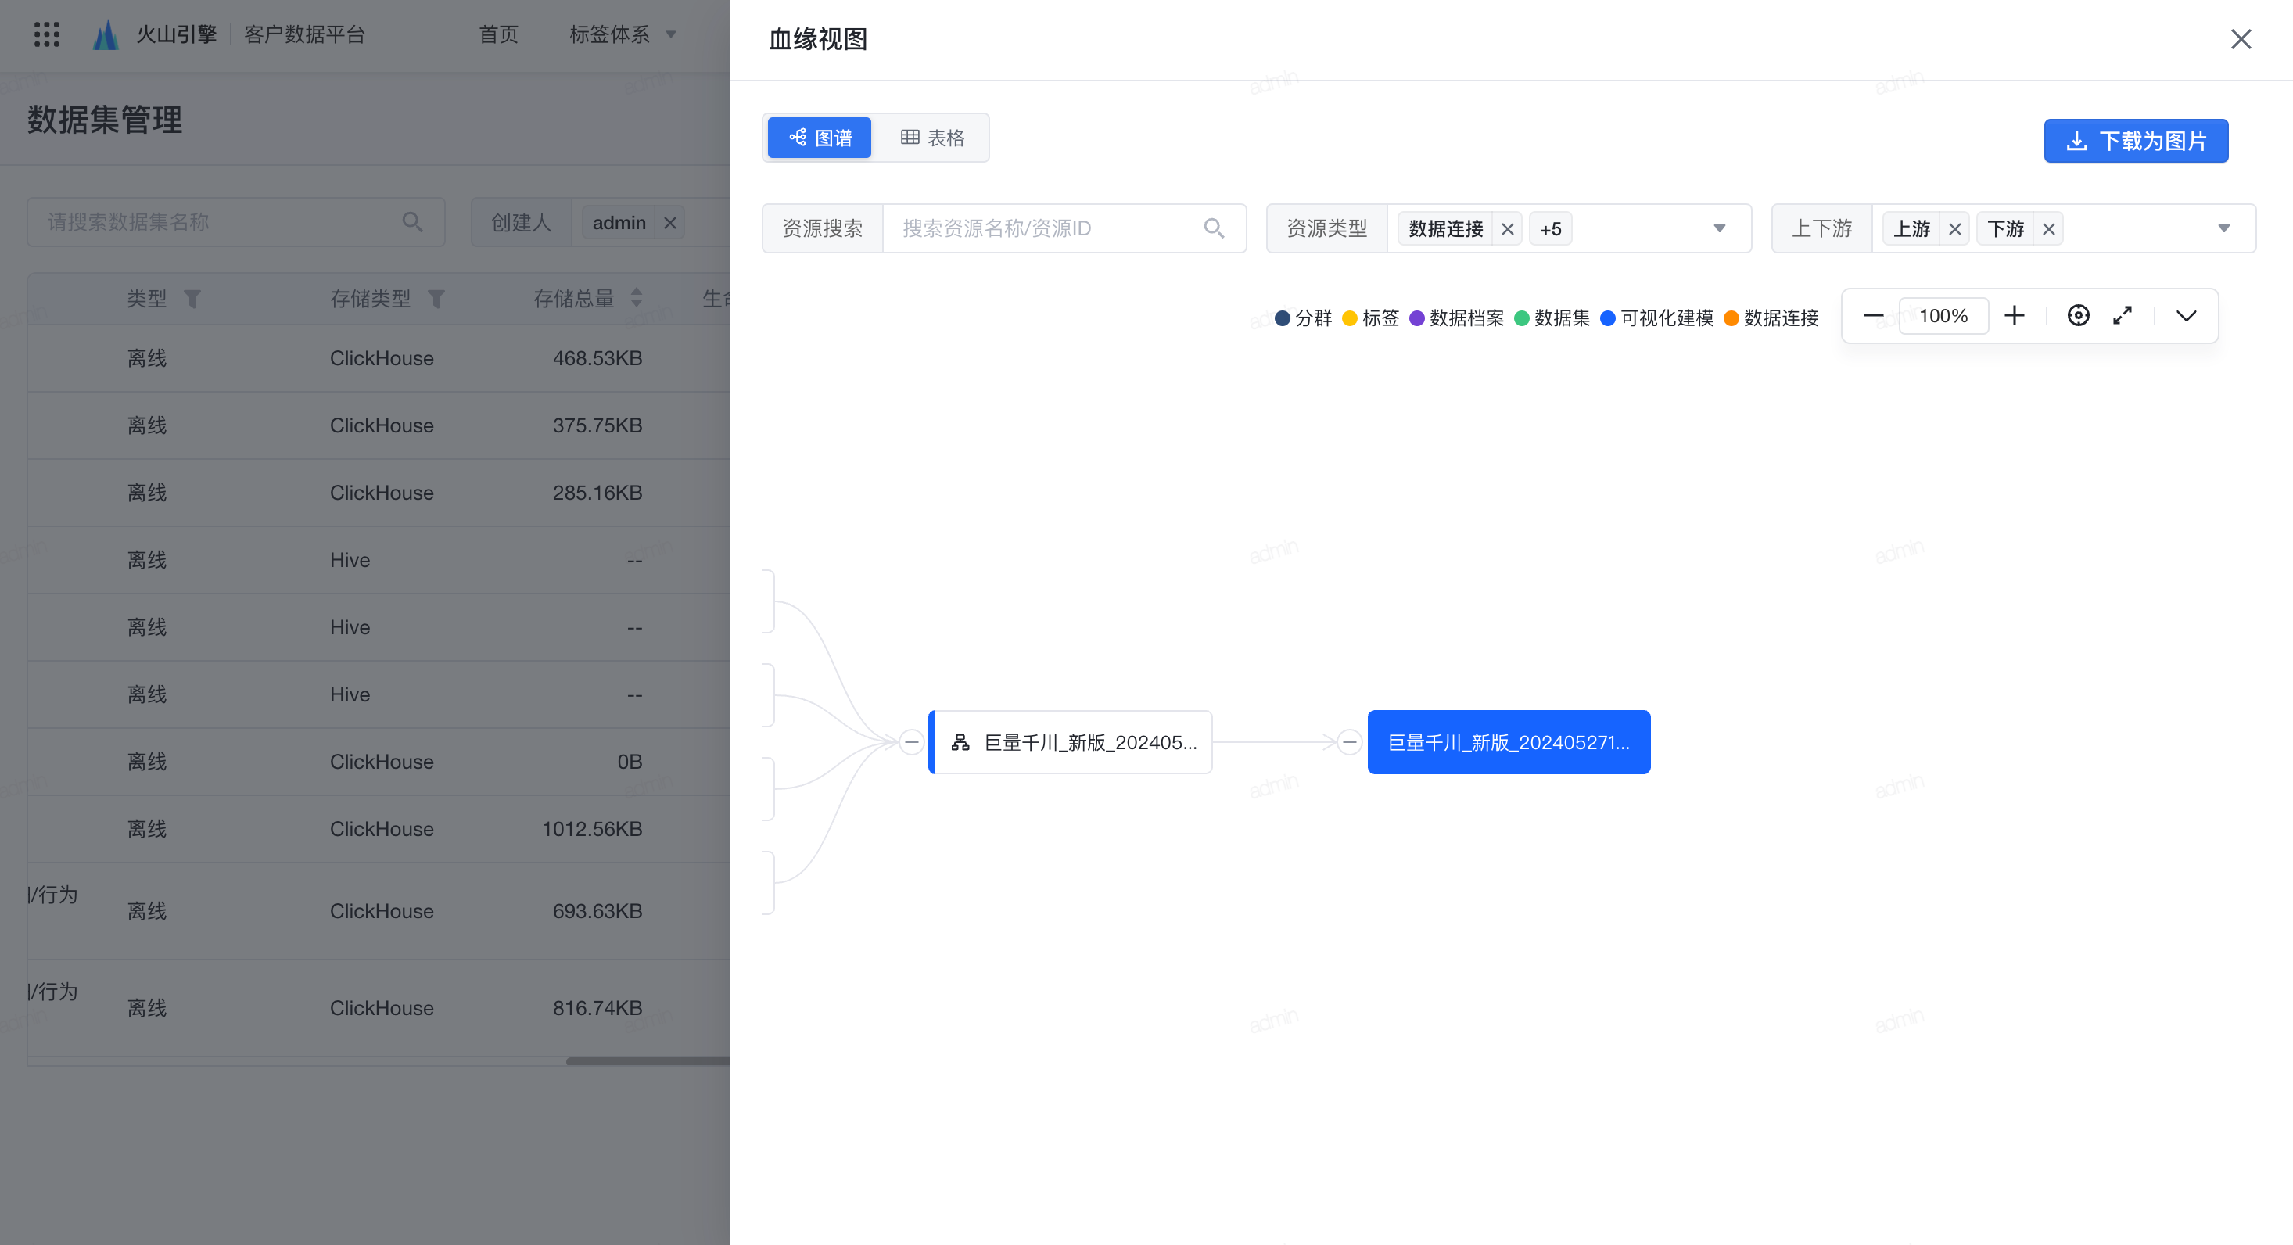Click 下载为图片 download button
Image resolution: width=2293 pixels, height=1245 pixels.
click(x=2136, y=141)
